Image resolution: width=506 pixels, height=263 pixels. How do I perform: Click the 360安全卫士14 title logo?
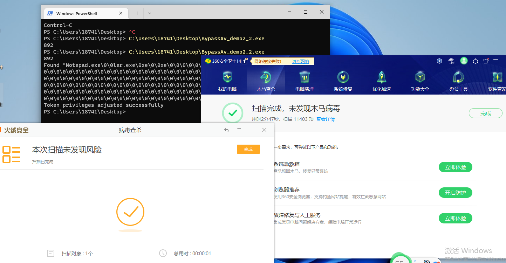click(x=223, y=61)
